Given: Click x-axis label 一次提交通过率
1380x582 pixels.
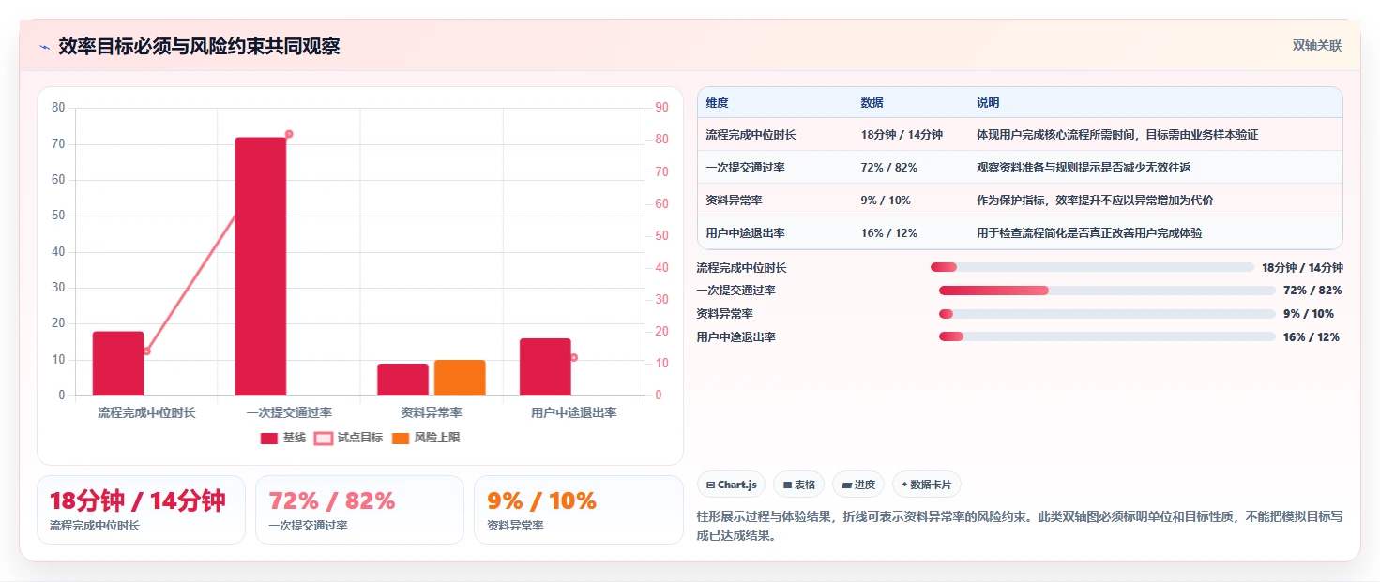Looking at the screenshot, I should pyautogui.click(x=289, y=412).
